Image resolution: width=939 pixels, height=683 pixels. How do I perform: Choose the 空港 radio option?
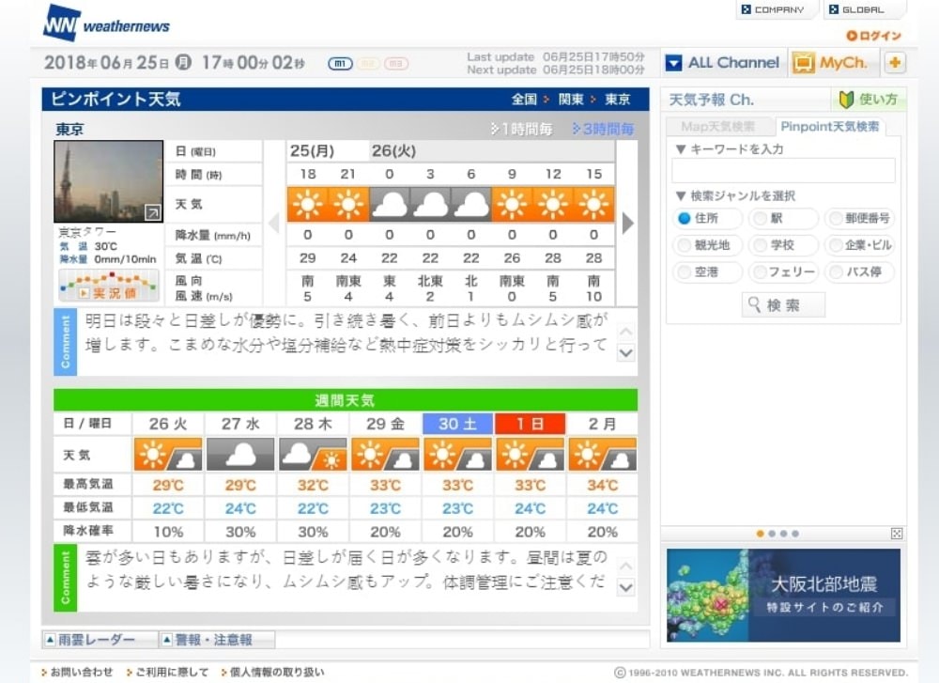point(685,272)
